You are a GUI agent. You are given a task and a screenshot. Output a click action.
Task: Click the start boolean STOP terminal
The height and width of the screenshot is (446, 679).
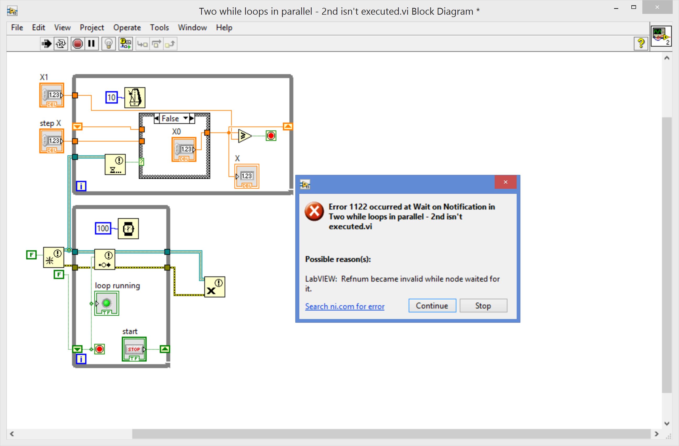(134, 349)
